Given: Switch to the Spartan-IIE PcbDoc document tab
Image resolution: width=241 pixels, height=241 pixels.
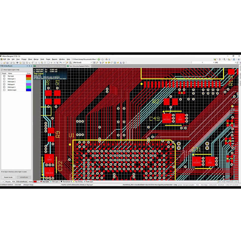Looking at the screenshot, I should click(49, 66).
